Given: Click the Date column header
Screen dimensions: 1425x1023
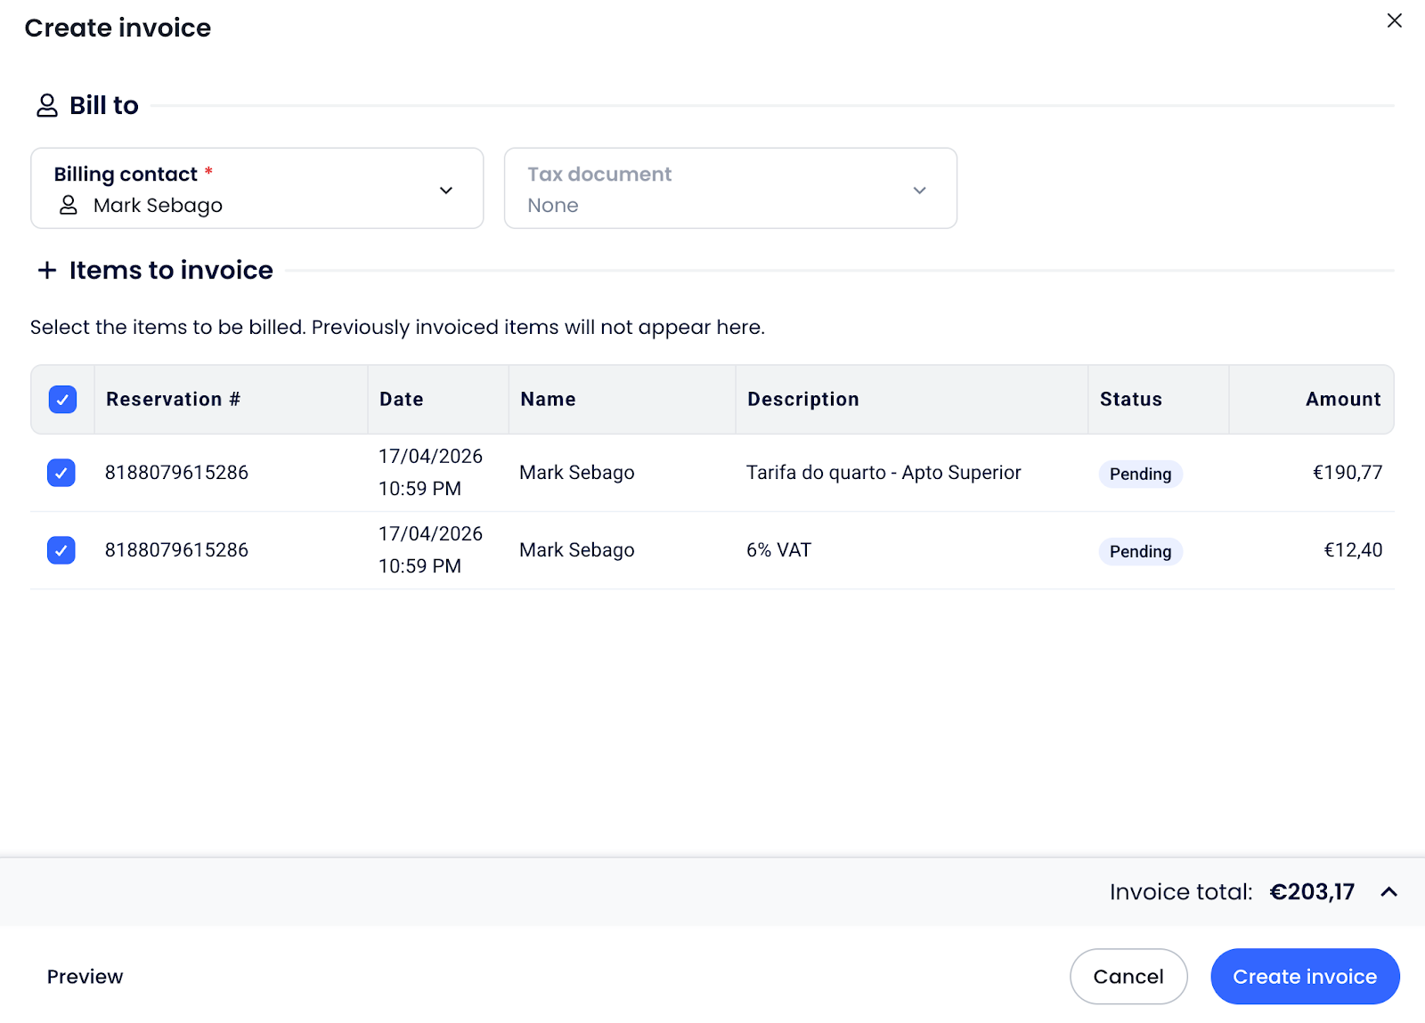Looking at the screenshot, I should coord(402,400).
